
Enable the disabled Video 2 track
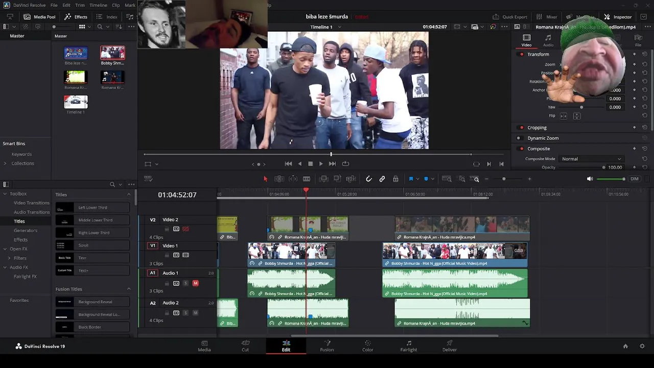[185, 229]
